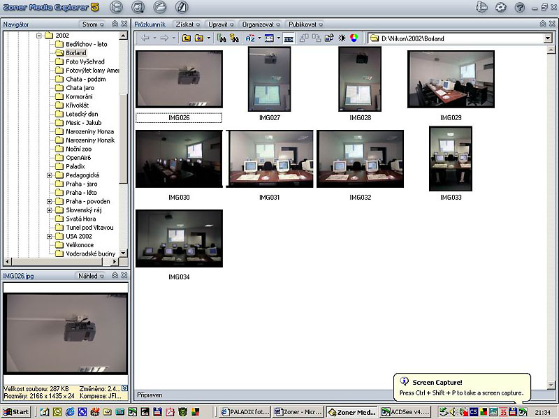559x419 pixels.
Task: Open help with the question mark icon
Action: [520, 7]
